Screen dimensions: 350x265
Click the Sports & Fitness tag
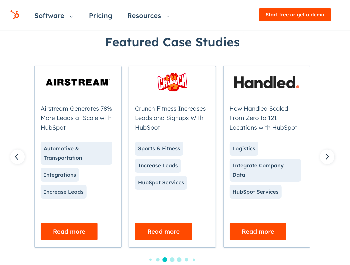[159, 149]
